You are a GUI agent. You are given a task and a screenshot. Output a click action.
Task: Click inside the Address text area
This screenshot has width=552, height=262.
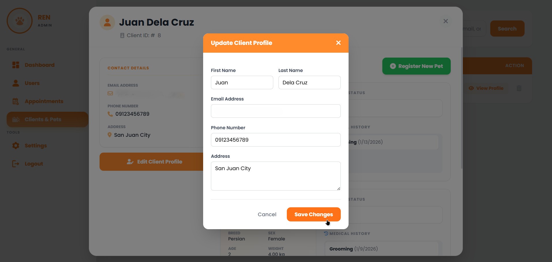pos(276,176)
